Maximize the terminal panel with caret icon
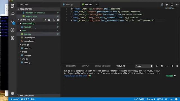This screenshot has width=180, height=101. tap(167, 66)
